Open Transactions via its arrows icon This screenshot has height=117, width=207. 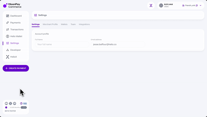click(x=8, y=29)
